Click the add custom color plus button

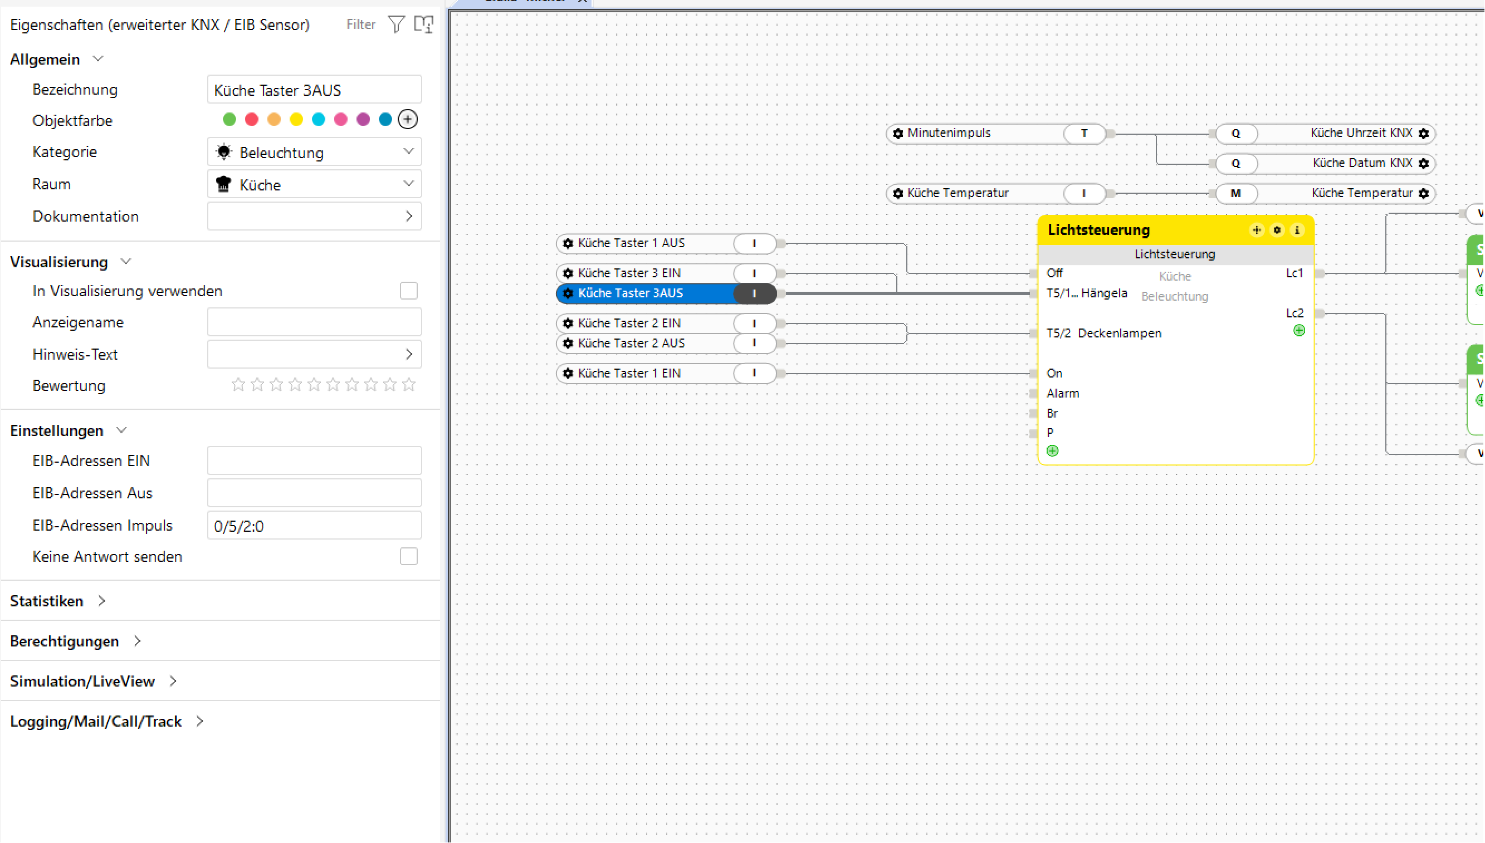(x=408, y=120)
